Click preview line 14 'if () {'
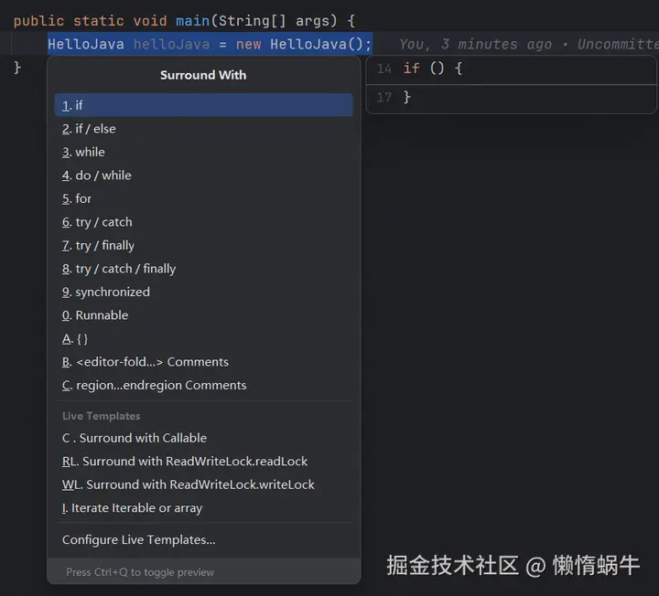Viewport: 659px width, 596px height. point(432,68)
